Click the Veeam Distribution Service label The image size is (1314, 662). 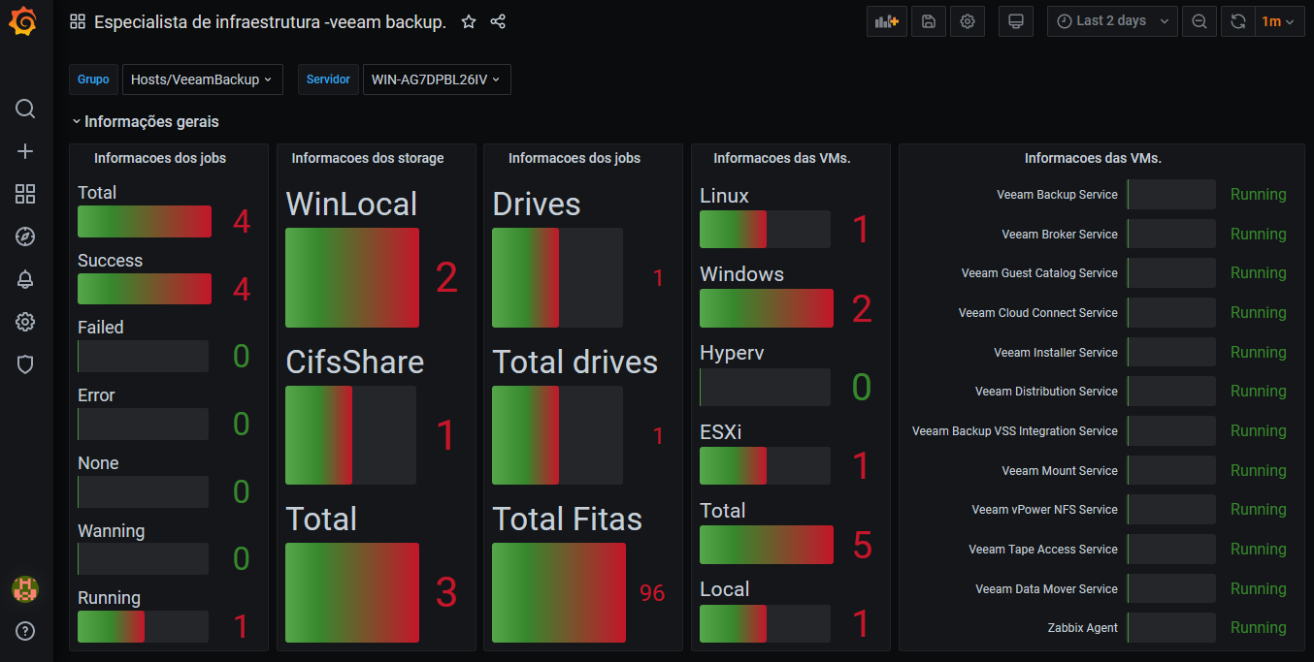click(x=1046, y=392)
